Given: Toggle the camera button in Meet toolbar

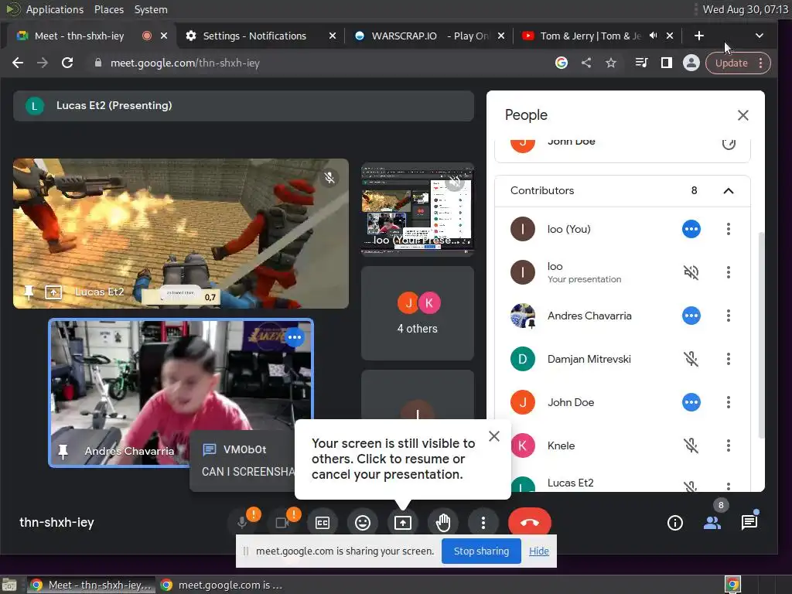Looking at the screenshot, I should (282, 522).
